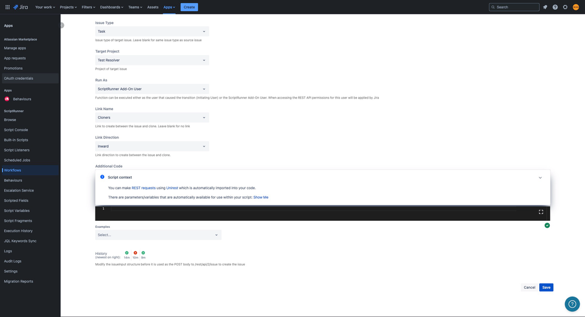Open Execution History in sidebar
The image size is (585, 317).
click(x=18, y=231)
